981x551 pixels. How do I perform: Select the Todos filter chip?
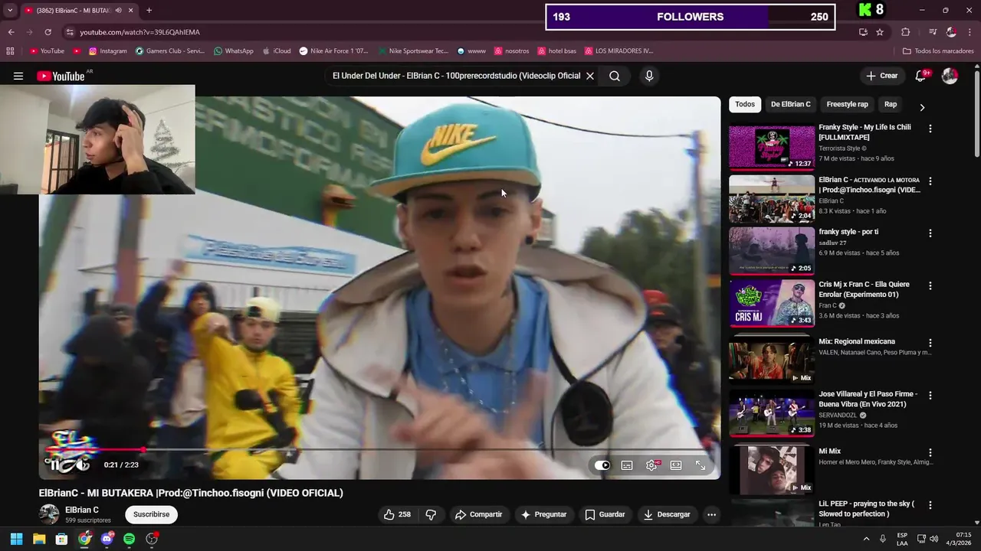pyautogui.click(x=745, y=104)
